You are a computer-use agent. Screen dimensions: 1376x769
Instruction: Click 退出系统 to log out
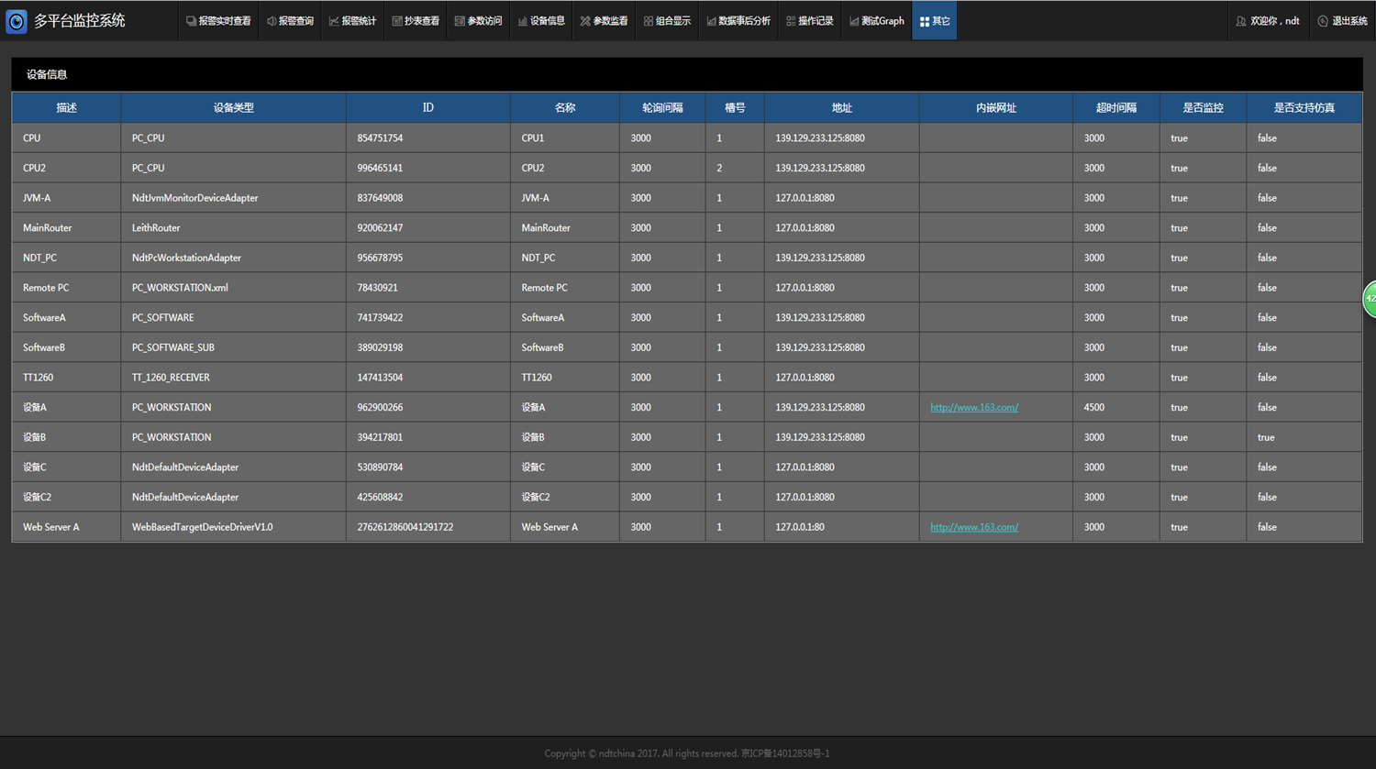tap(1343, 21)
